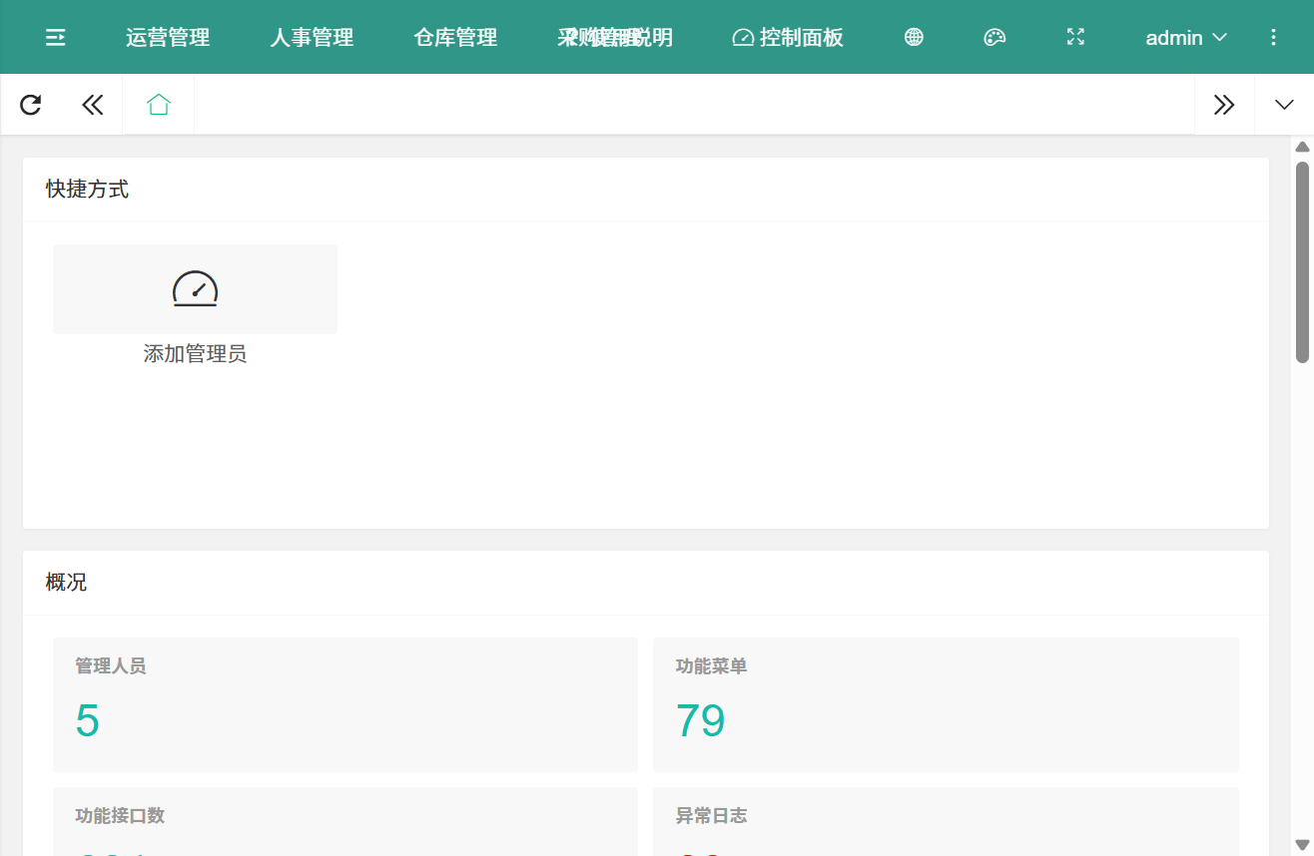
Task: Open the admin user dropdown
Action: point(1186,38)
